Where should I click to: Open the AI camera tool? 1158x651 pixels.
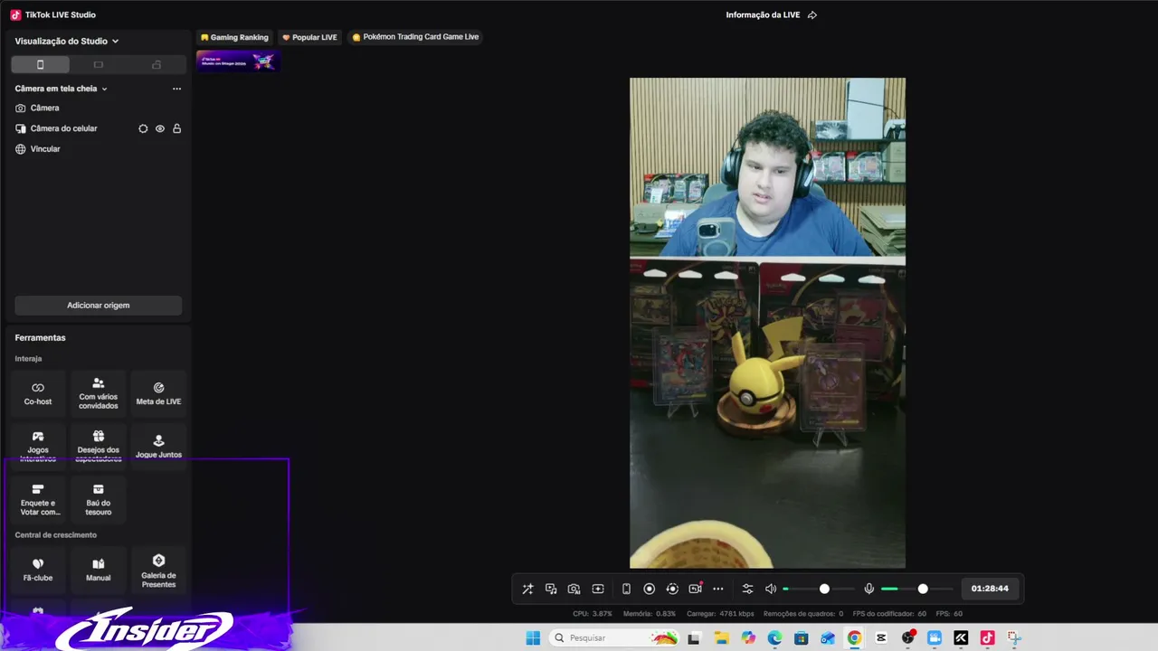[574, 589]
